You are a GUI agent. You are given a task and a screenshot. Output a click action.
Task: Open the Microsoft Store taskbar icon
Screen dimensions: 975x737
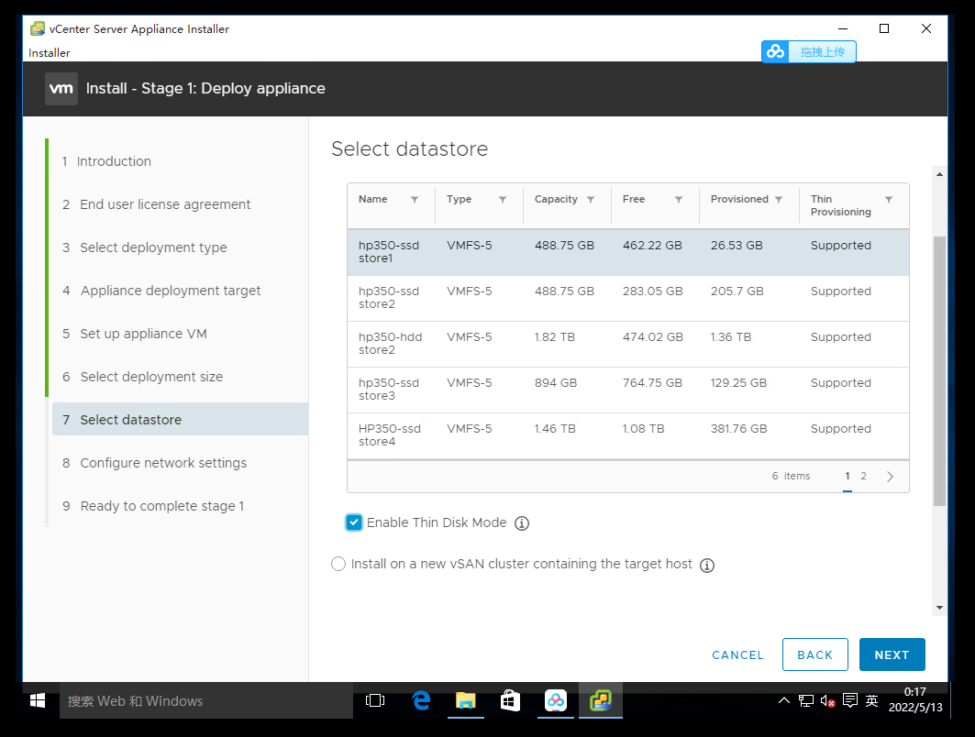[510, 699]
